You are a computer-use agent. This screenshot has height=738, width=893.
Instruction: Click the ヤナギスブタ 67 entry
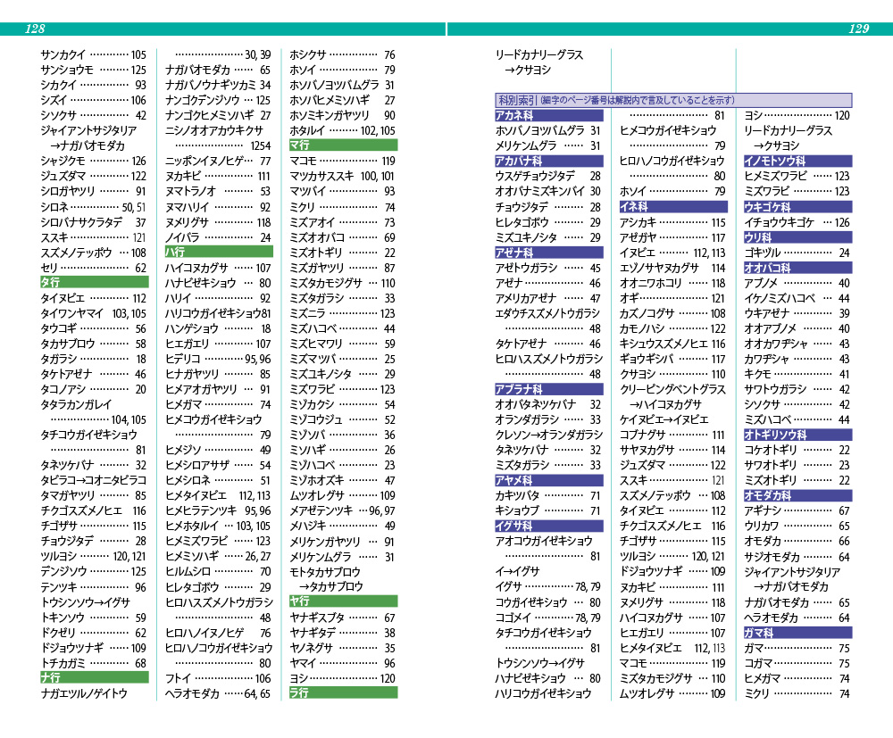(x=342, y=618)
